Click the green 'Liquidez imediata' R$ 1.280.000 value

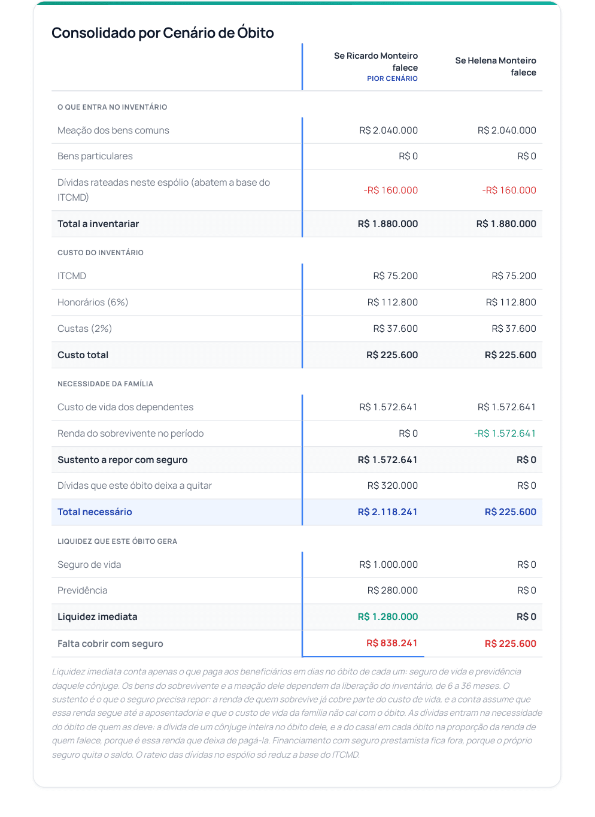[x=388, y=617]
